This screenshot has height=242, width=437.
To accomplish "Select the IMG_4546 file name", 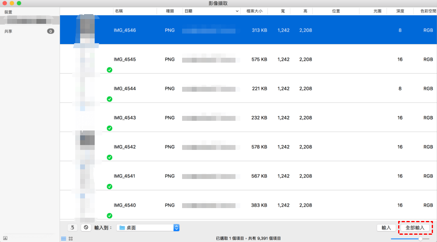I will click(x=125, y=30).
